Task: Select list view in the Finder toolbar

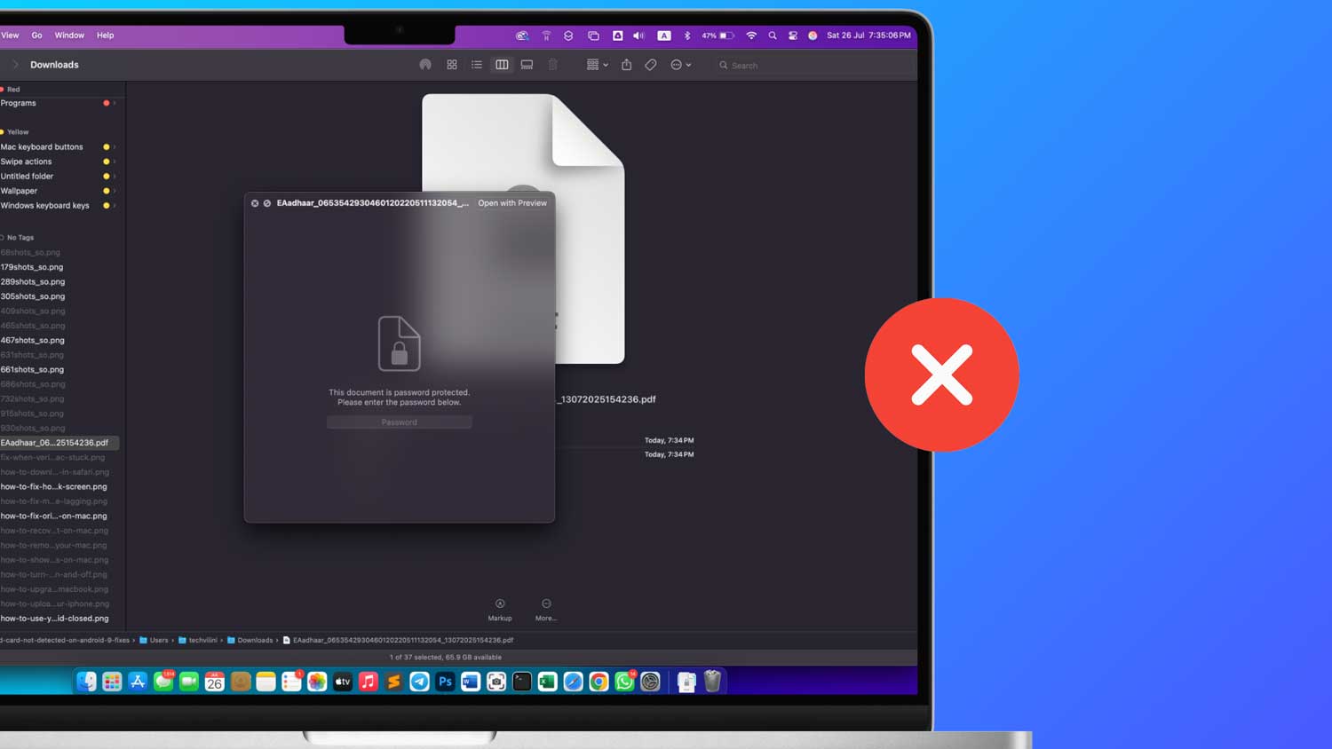Action: click(477, 64)
